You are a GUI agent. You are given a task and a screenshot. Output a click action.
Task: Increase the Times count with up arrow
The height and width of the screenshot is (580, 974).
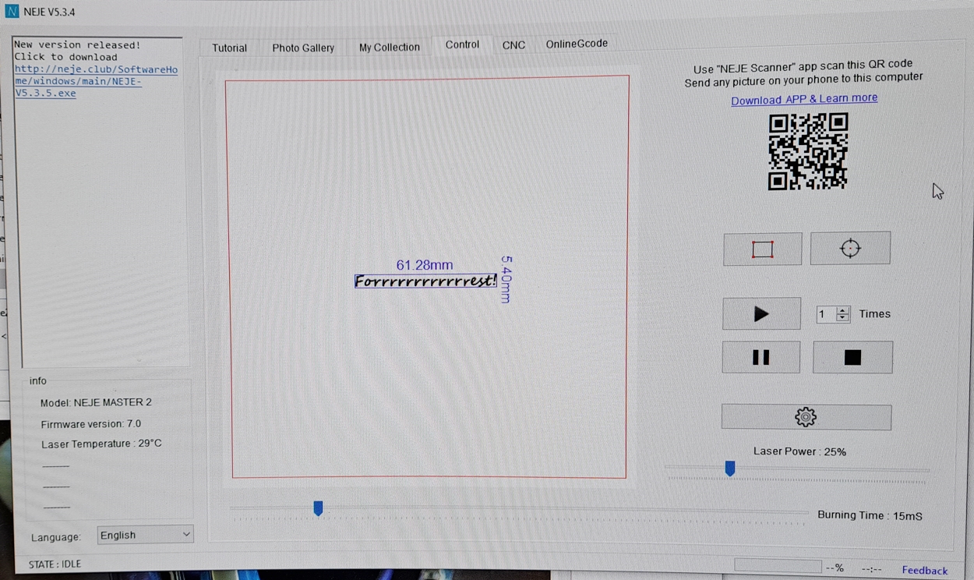[x=842, y=310]
